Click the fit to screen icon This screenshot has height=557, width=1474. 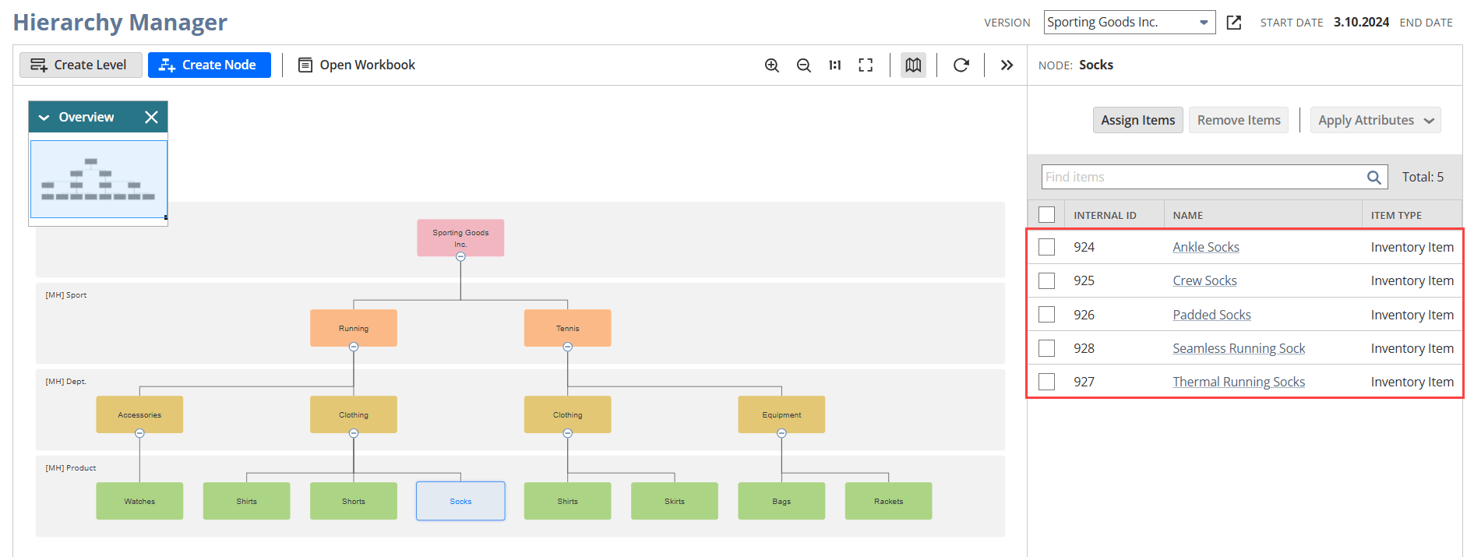[x=866, y=65]
